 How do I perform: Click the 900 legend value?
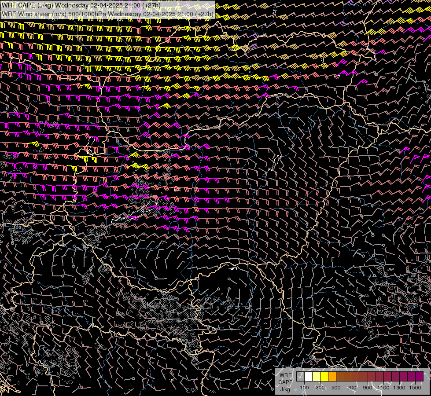point(368,388)
